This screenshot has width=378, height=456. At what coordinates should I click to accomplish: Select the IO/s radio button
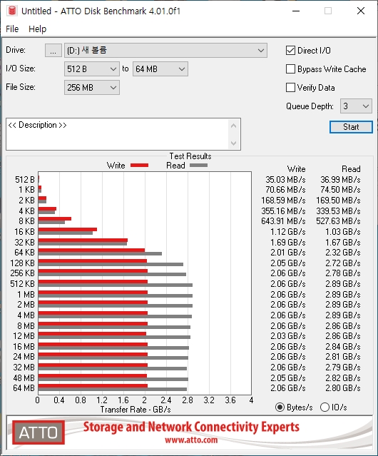coord(325,407)
